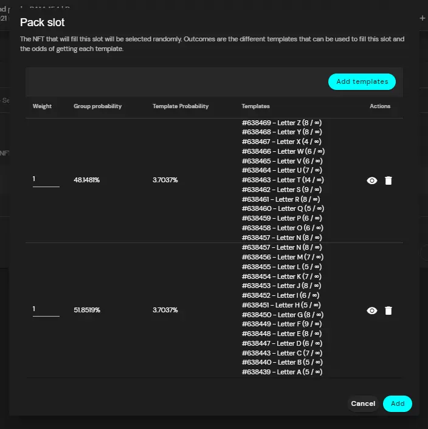The image size is (428, 429).
Task: Click the Actions column header
Action: [380, 106]
